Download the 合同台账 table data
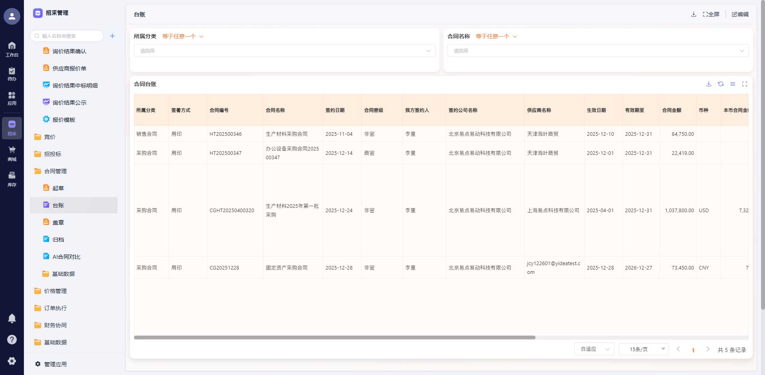This screenshot has height=375, width=765. (709, 84)
